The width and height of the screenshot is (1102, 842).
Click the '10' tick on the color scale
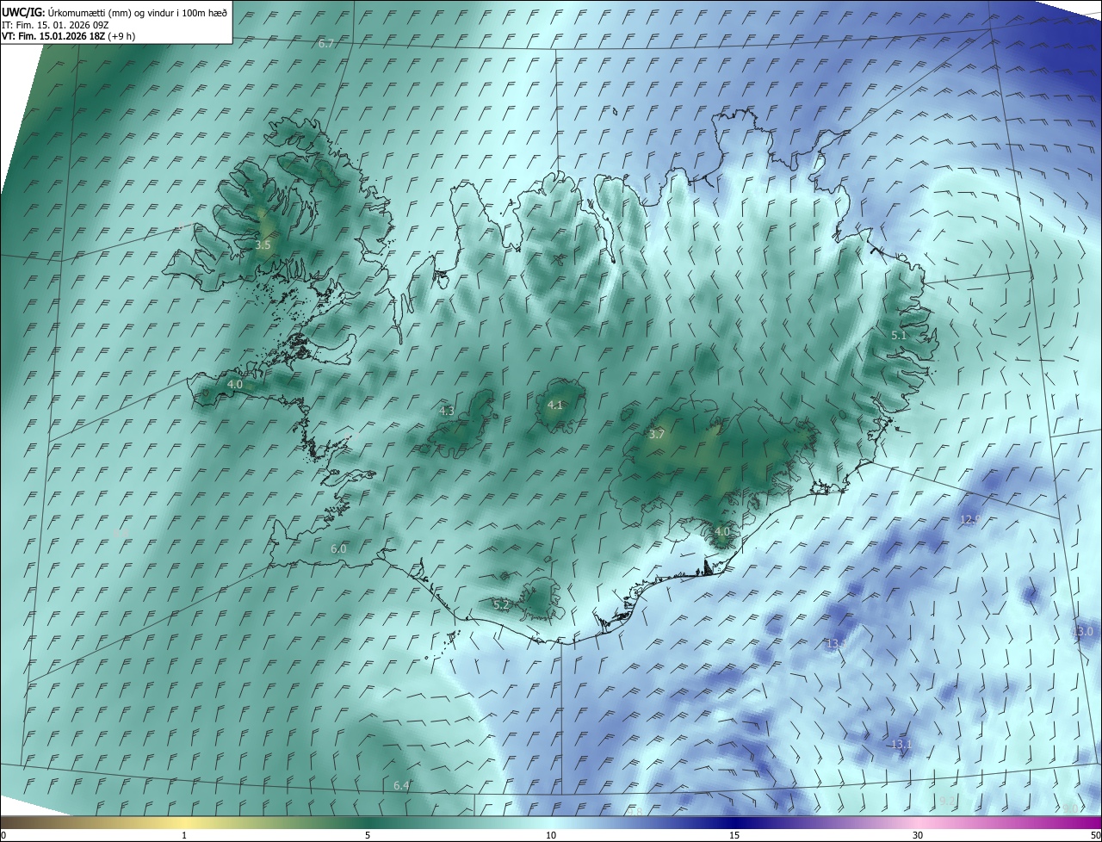(551, 835)
